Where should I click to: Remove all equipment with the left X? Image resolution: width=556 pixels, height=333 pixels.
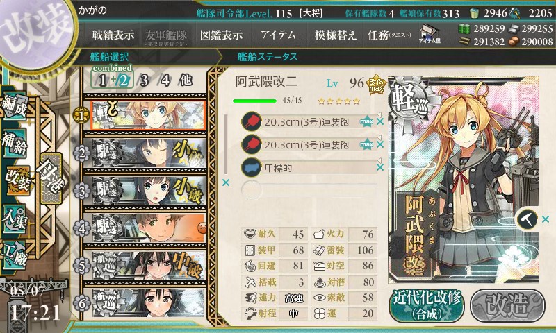point(225,182)
